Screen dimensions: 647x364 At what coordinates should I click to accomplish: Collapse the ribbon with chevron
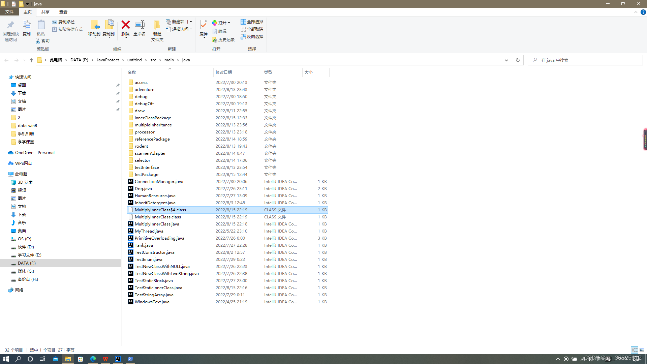click(x=636, y=12)
